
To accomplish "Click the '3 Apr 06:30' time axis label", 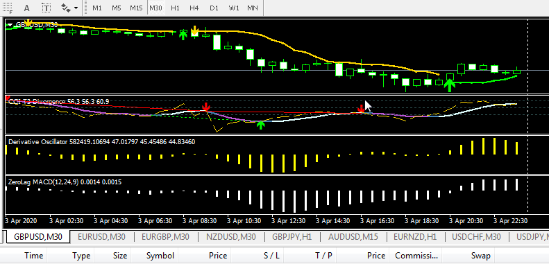I will (155, 221).
